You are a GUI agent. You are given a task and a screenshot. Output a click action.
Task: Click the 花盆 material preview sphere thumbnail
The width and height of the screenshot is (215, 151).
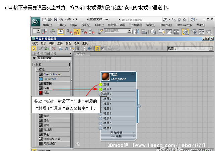pos(105,77)
